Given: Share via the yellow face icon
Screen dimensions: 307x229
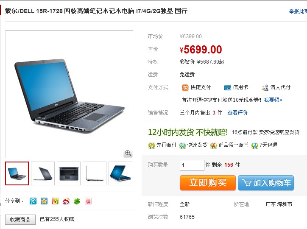Looking at the screenshot, I should tap(55, 201).
